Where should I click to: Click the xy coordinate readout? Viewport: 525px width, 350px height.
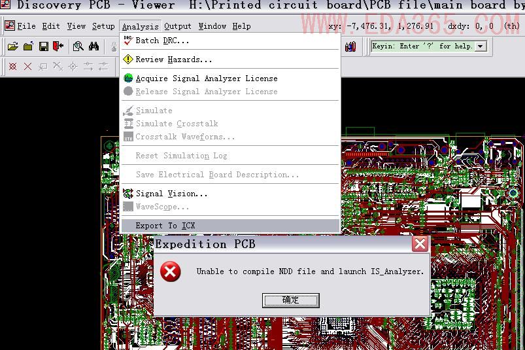pos(381,26)
